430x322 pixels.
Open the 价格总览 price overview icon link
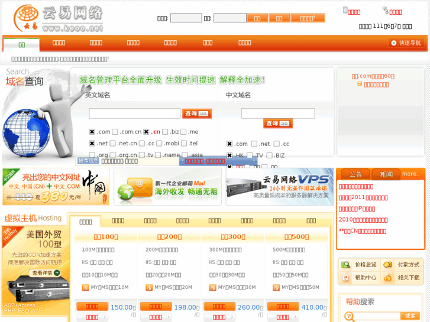point(359,265)
